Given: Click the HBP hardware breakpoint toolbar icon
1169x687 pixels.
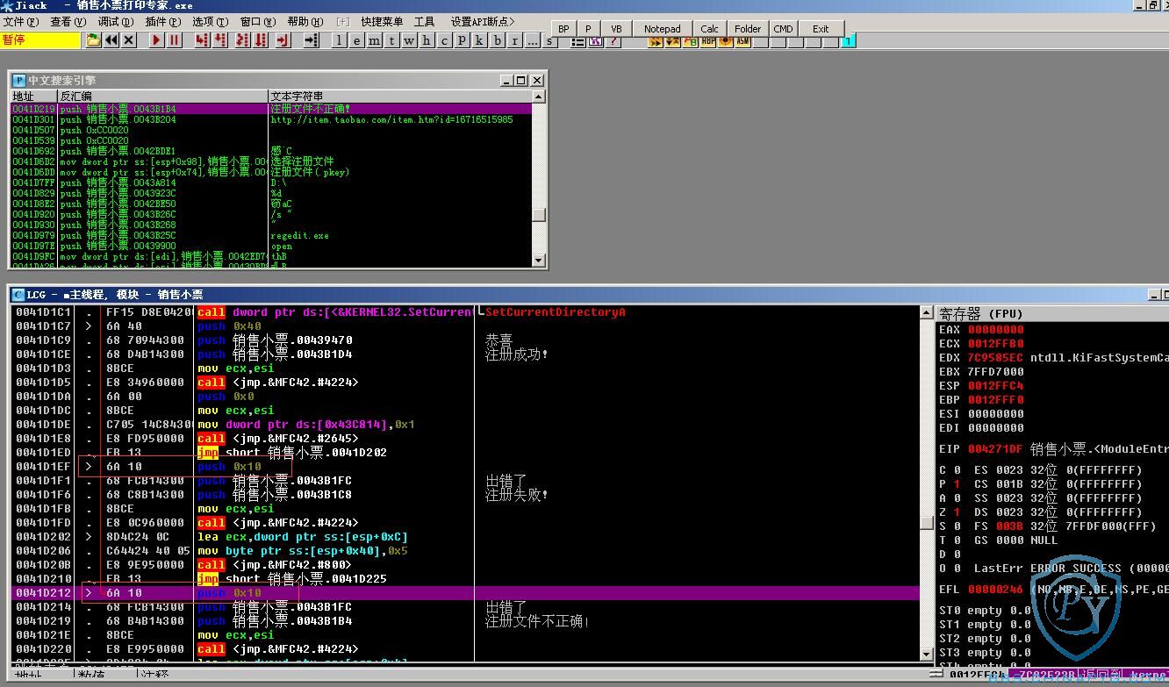Looking at the screenshot, I should (x=709, y=40).
